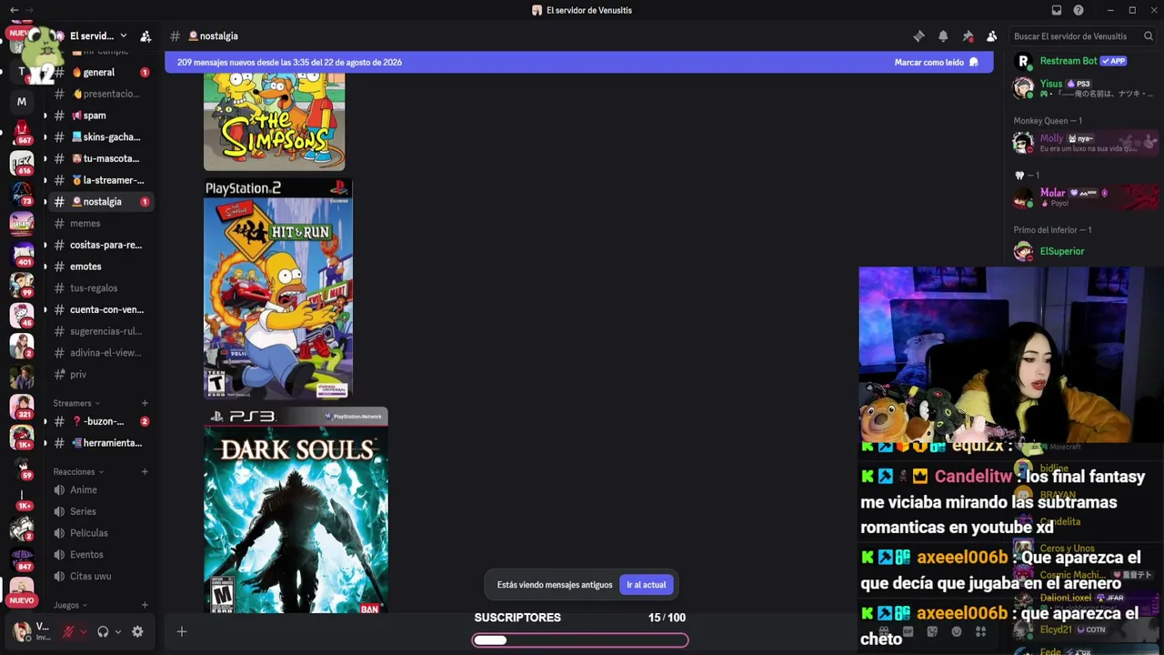Open the Discord inbox icon in title bar
Screen dimensions: 1164x655
1057,10
